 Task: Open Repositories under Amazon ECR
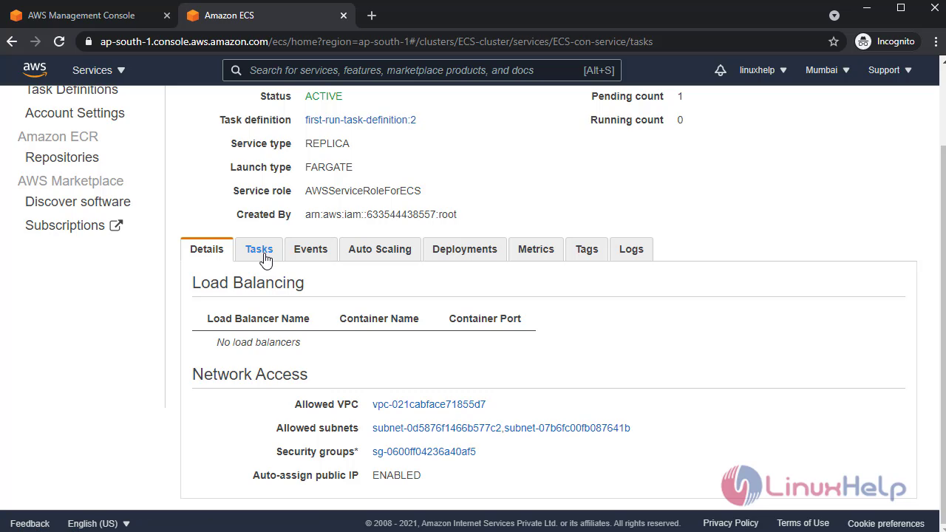[62, 157]
